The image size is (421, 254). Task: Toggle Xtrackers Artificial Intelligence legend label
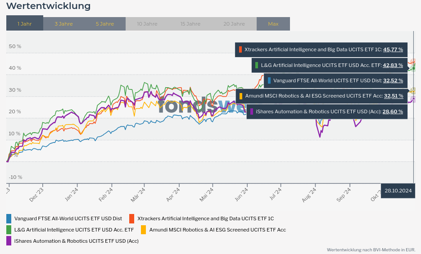point(205,218)
